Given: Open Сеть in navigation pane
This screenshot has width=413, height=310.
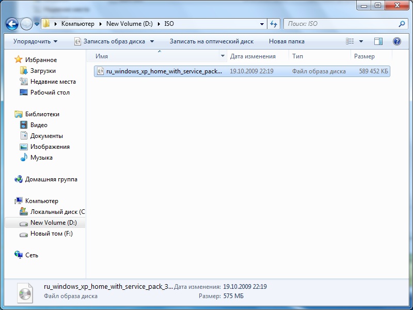Looking at the screenshot, I should pos(31,255).
